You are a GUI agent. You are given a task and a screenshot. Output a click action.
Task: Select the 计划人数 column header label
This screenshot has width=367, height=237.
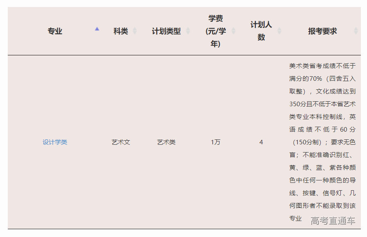coord(261,31)
